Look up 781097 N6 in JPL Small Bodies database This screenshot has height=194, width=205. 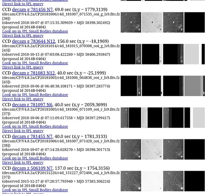point(35,126)
